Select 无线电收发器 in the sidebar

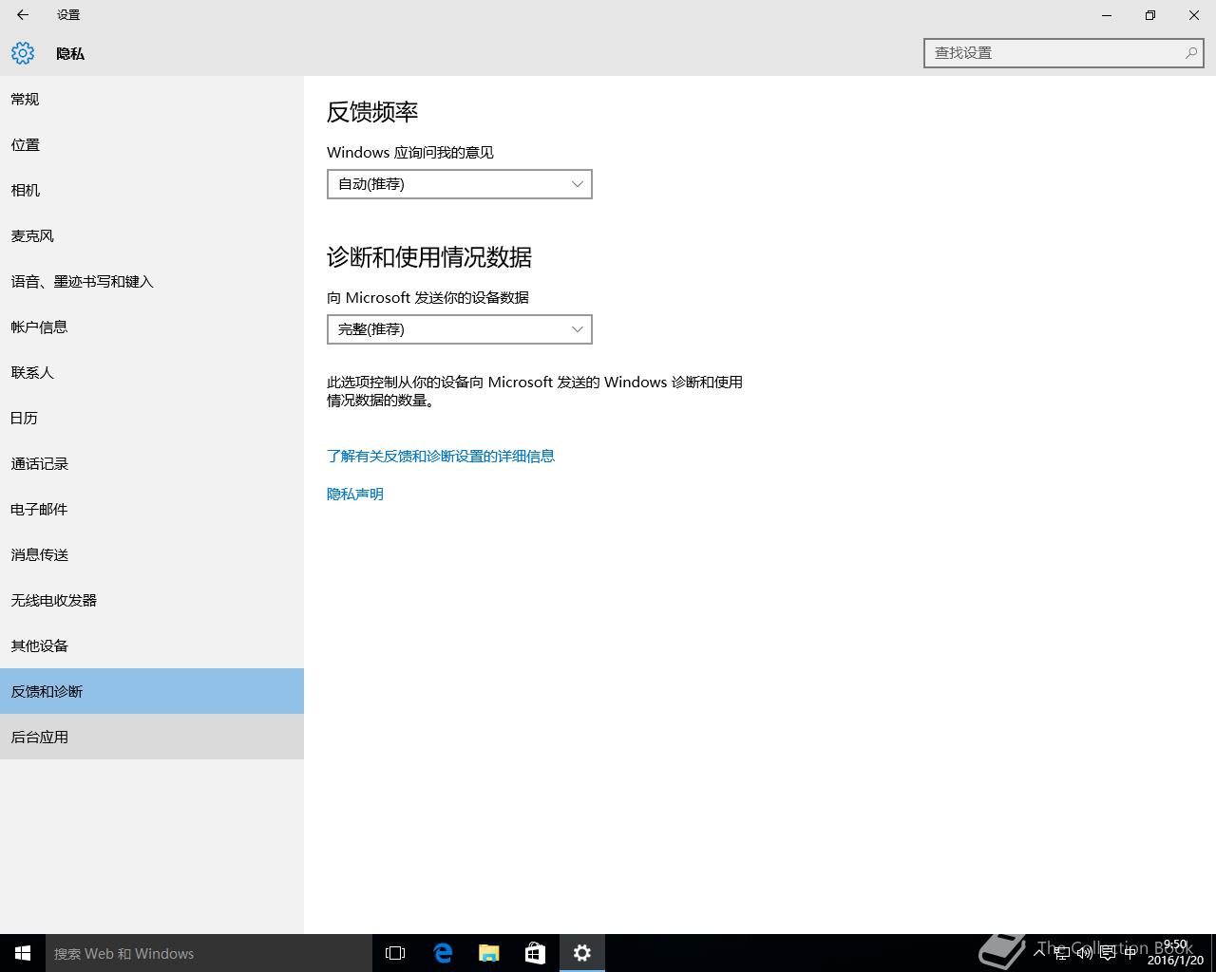pos(152,600)
